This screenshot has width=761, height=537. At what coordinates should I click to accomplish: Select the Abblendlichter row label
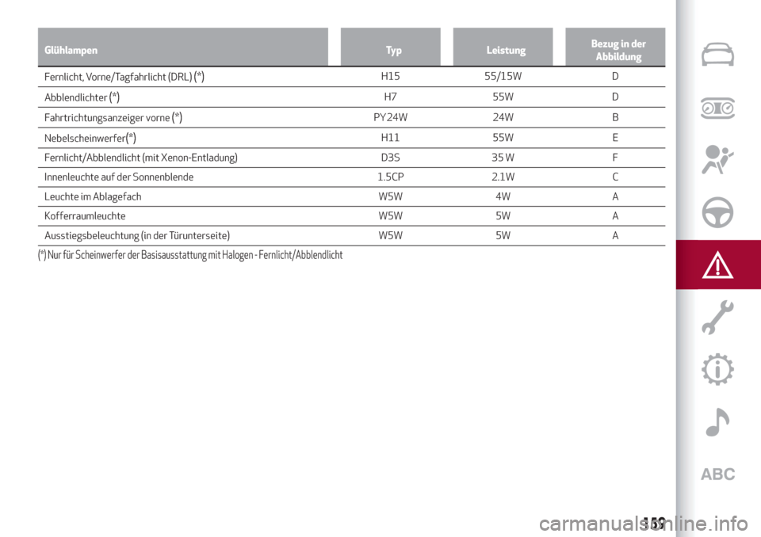(82, 97)
